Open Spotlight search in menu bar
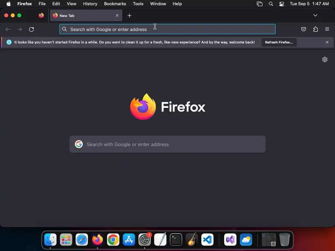This screenshot has height=251, width=335. coord(271,4)
